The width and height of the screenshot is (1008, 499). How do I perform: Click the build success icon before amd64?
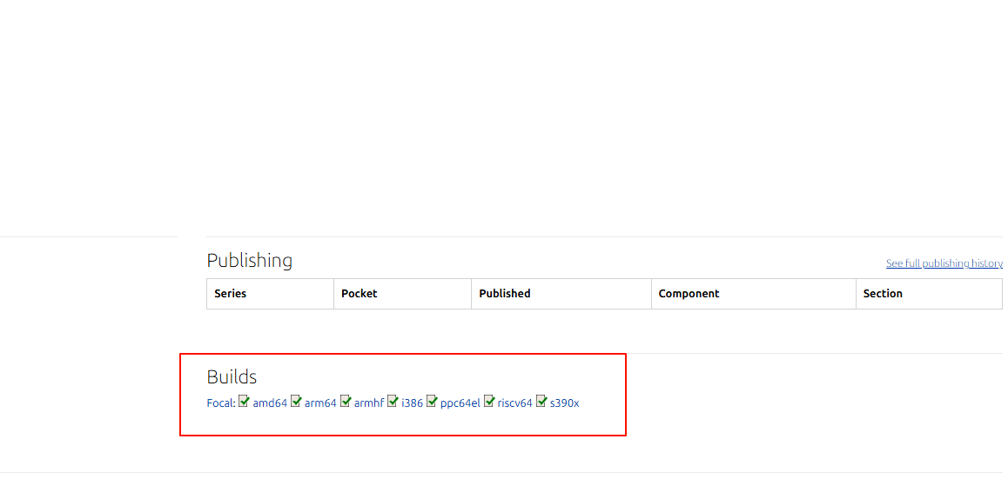pos(245,402)
